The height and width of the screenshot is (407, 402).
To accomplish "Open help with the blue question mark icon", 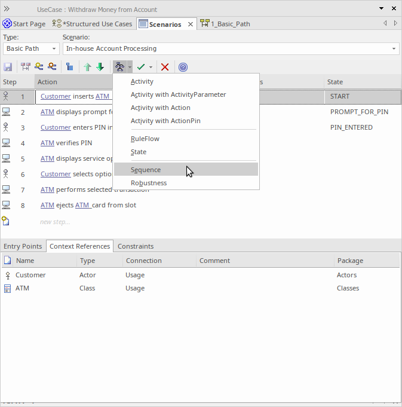I will coord(183,68).
